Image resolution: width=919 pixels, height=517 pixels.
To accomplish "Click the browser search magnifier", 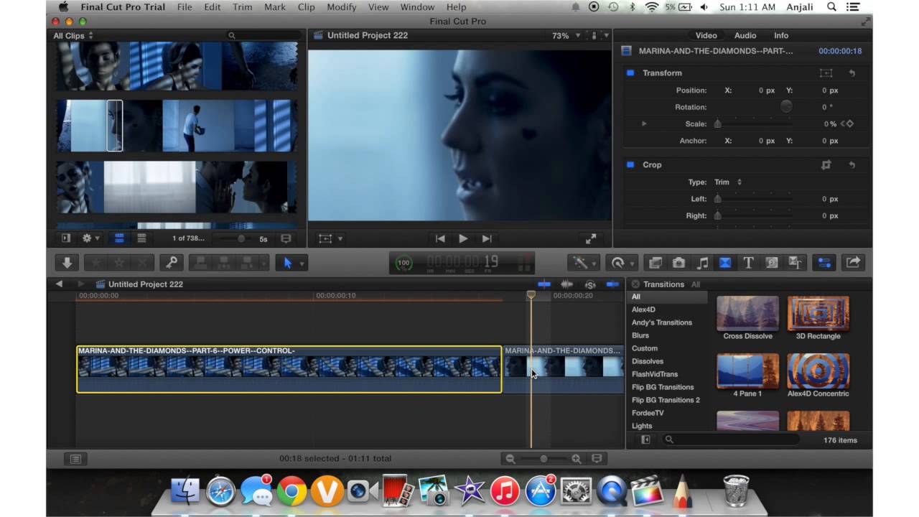I will [x=232, y=35].
